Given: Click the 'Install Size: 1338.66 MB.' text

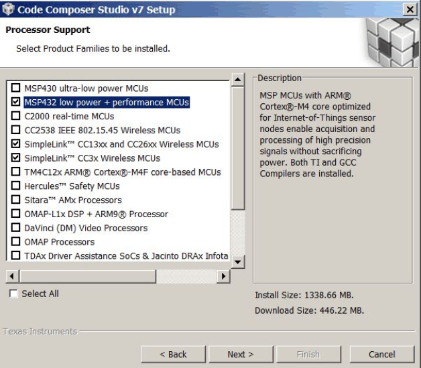Looking at the screenshot, I should click(x=304, y=295).
